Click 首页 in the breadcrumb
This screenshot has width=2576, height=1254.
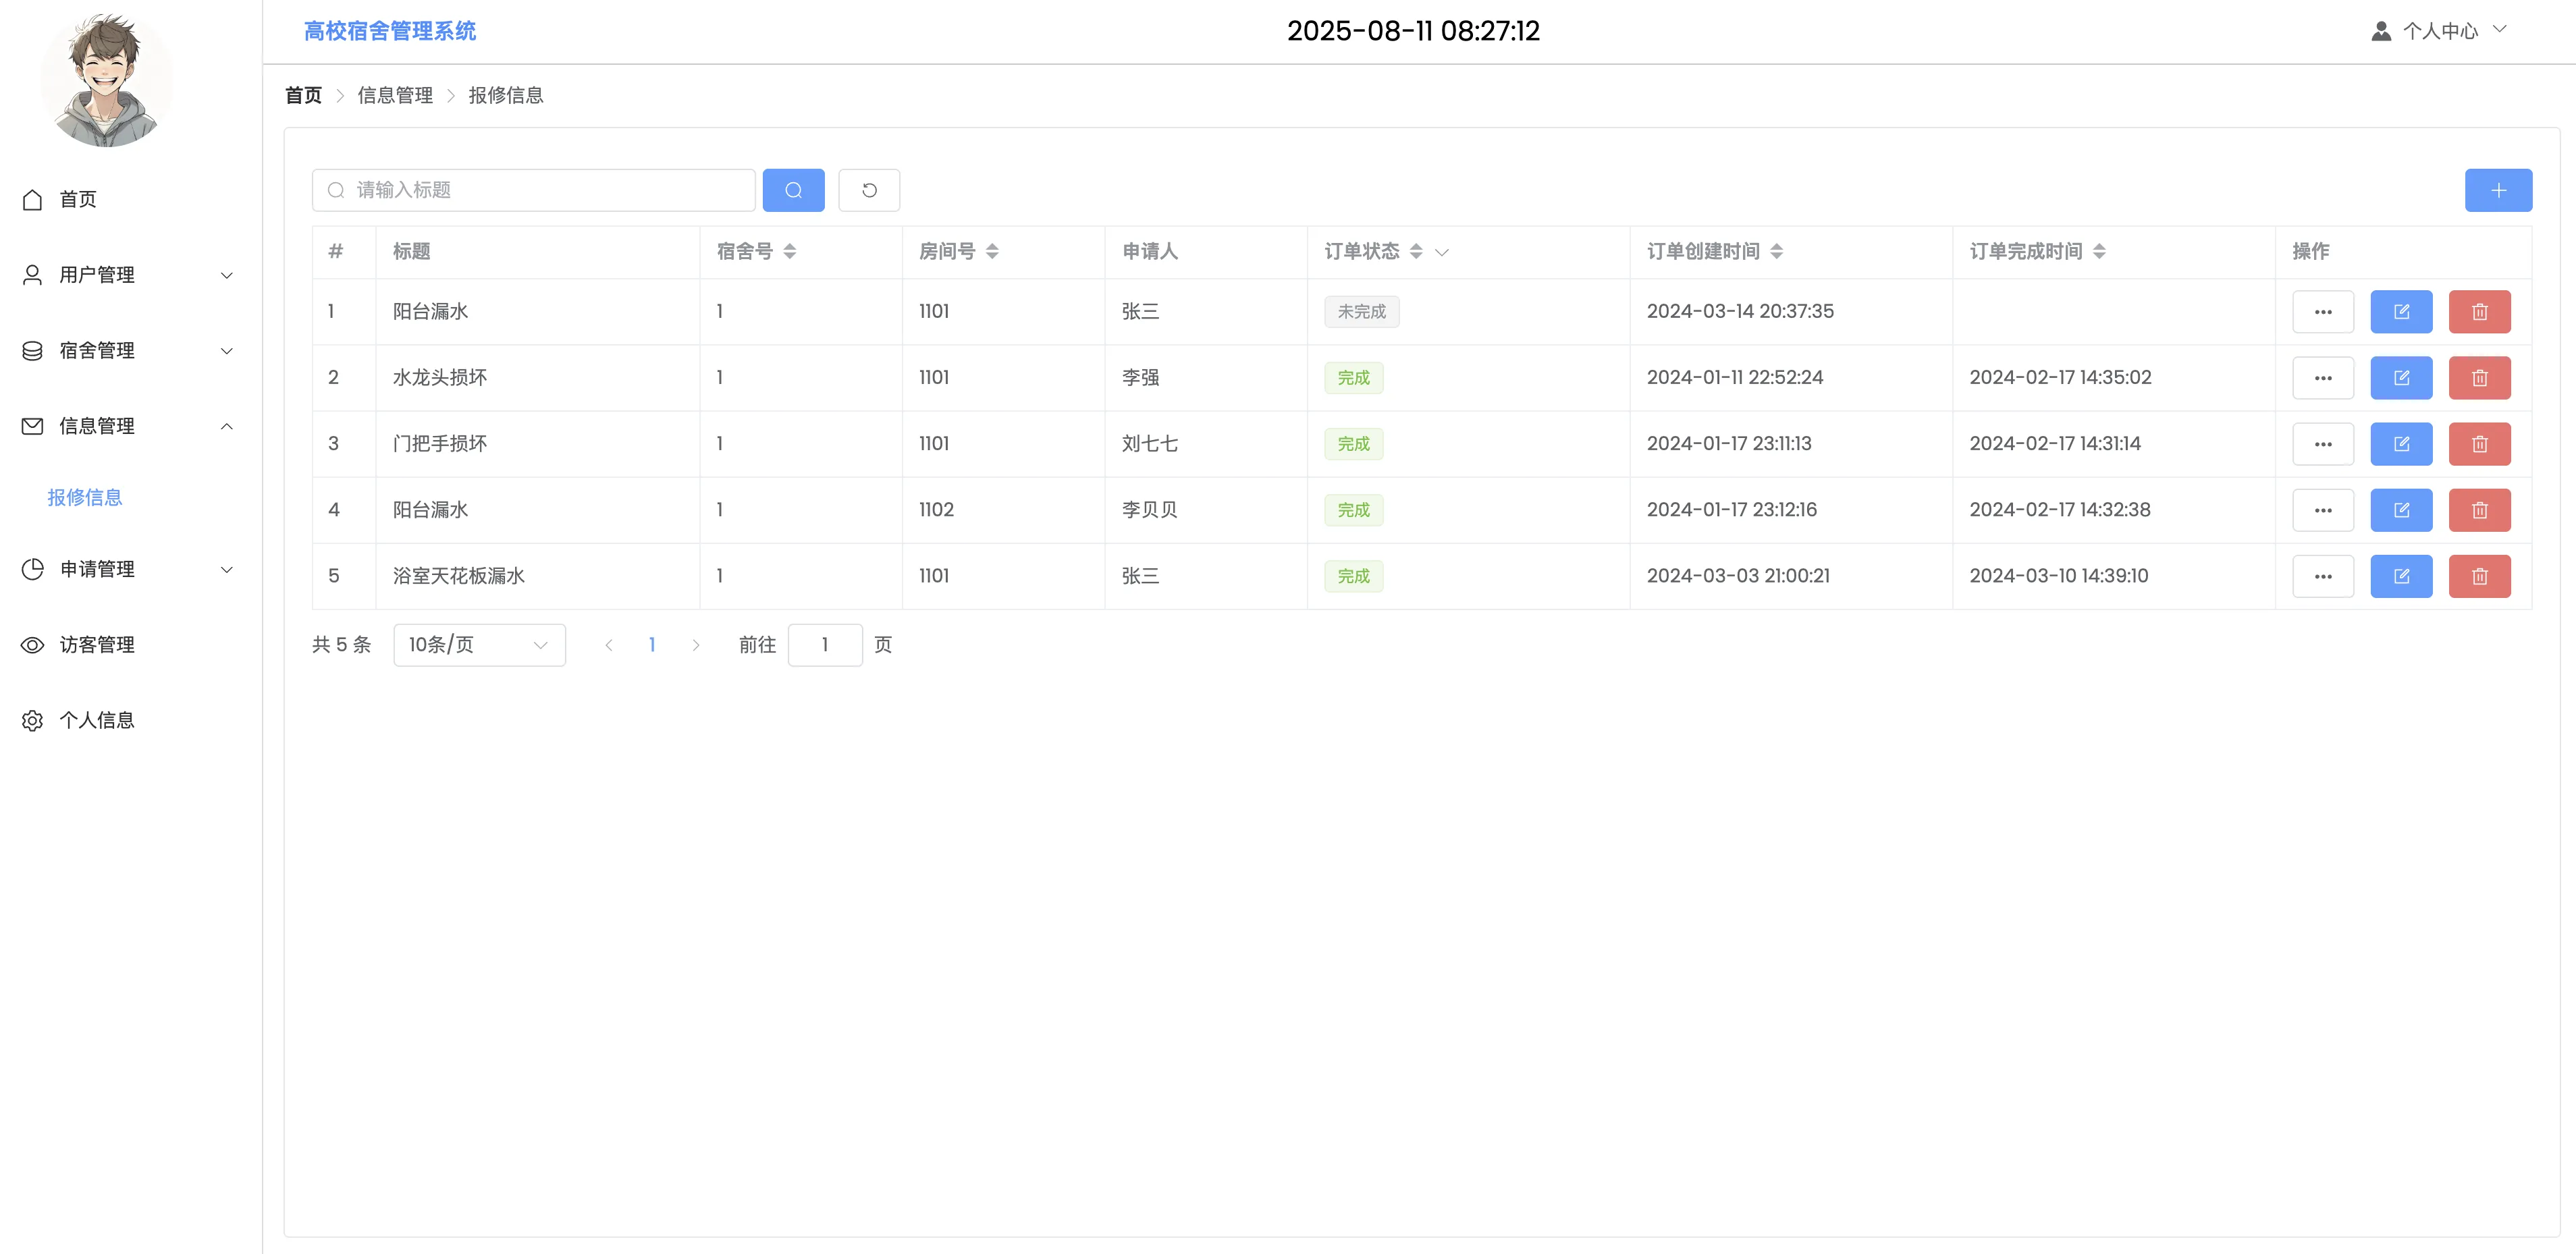[303, 95]
